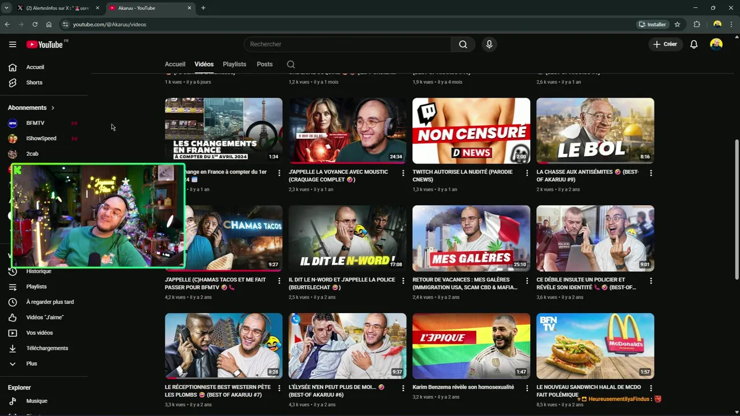Image resolution: width=740 pixels, height=416 pixels.
Task: Open the new tab with plus button
Action: 203,8
